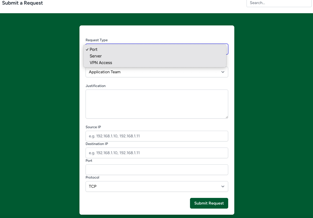Viewport: 313px width, 218px height.
Task: Click the Submit a Request page heading
Action: click(x=22, y=3)
